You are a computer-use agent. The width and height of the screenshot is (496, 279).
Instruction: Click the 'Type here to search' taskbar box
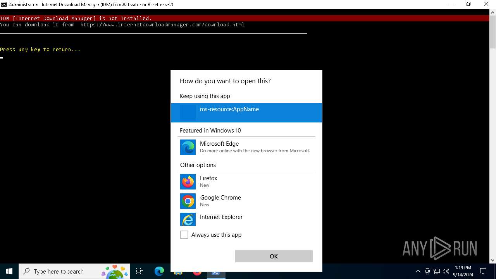click(75, 271)
